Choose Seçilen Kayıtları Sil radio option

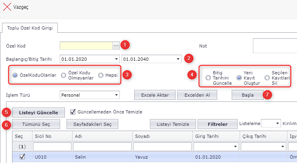[267, 78]
